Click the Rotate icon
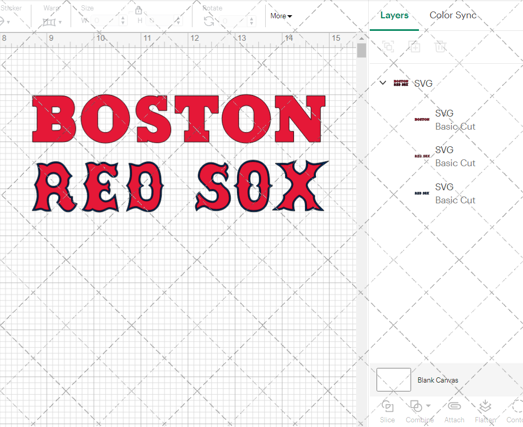The height and width of the screenshot is (427, 523). pyautogui.click(x=209, y=21)
